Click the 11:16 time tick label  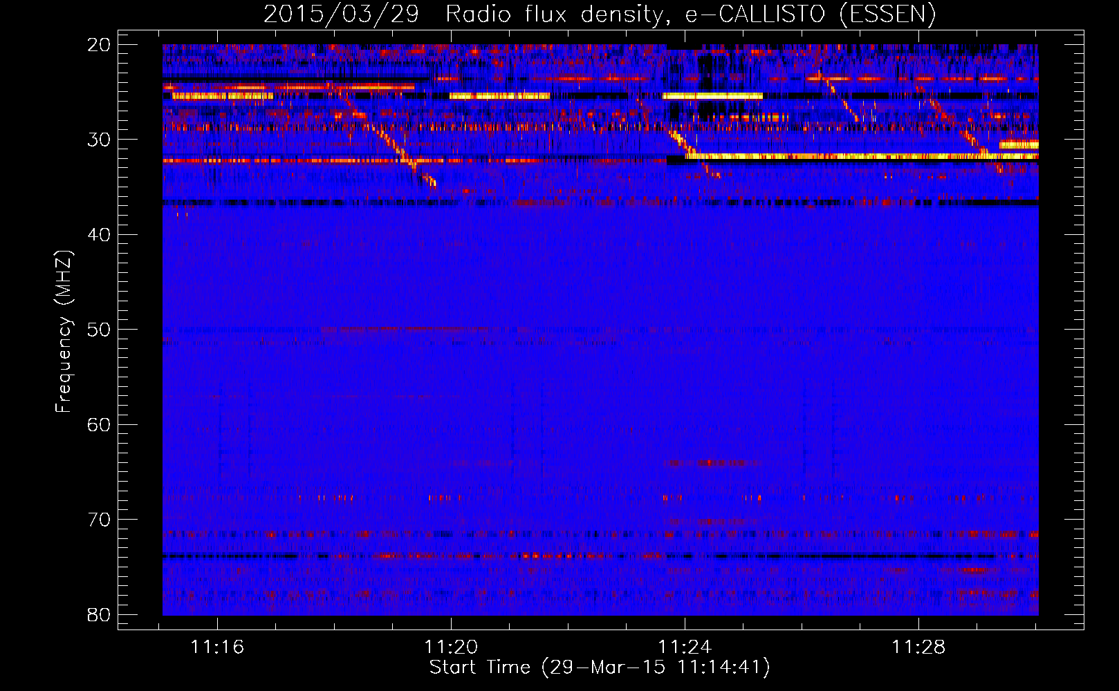click(x=218, y=647)
